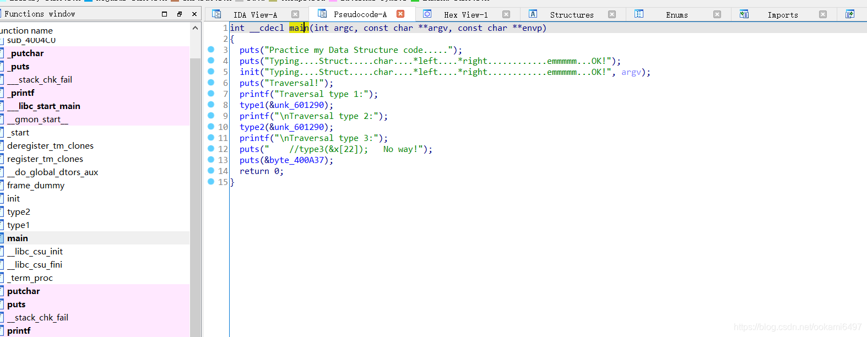Close the Imports tab
Screen dimensions: 867x337
[x=823, y=14]
